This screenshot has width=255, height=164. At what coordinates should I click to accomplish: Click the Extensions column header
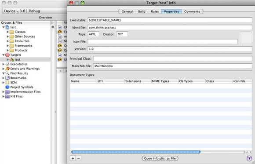tap(138, 81)
